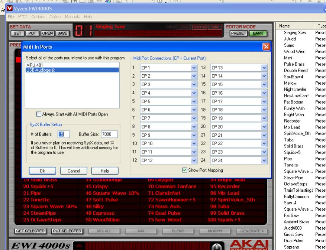
Task: Select Funky Wah in the Name list
Action: pyautogui.click(x=294, y=108)
